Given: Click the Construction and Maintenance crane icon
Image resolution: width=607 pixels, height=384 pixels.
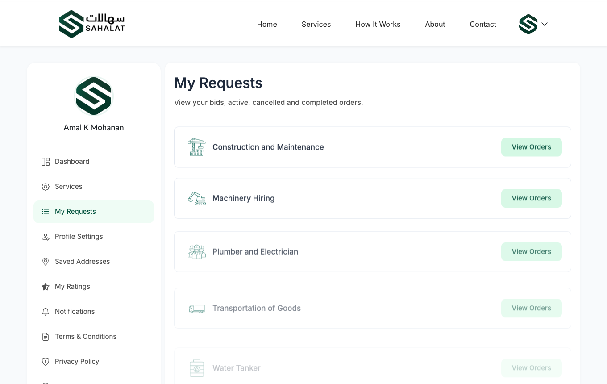Looking at the screenshot, I should (197, 147).
